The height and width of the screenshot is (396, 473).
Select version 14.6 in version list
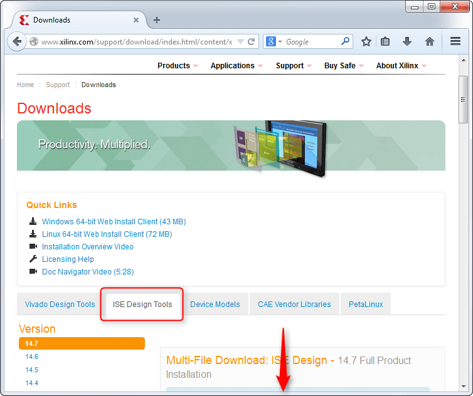pos(32,357)
